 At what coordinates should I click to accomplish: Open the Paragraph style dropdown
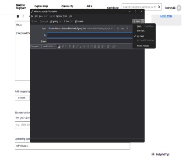[x=36, y=46]
